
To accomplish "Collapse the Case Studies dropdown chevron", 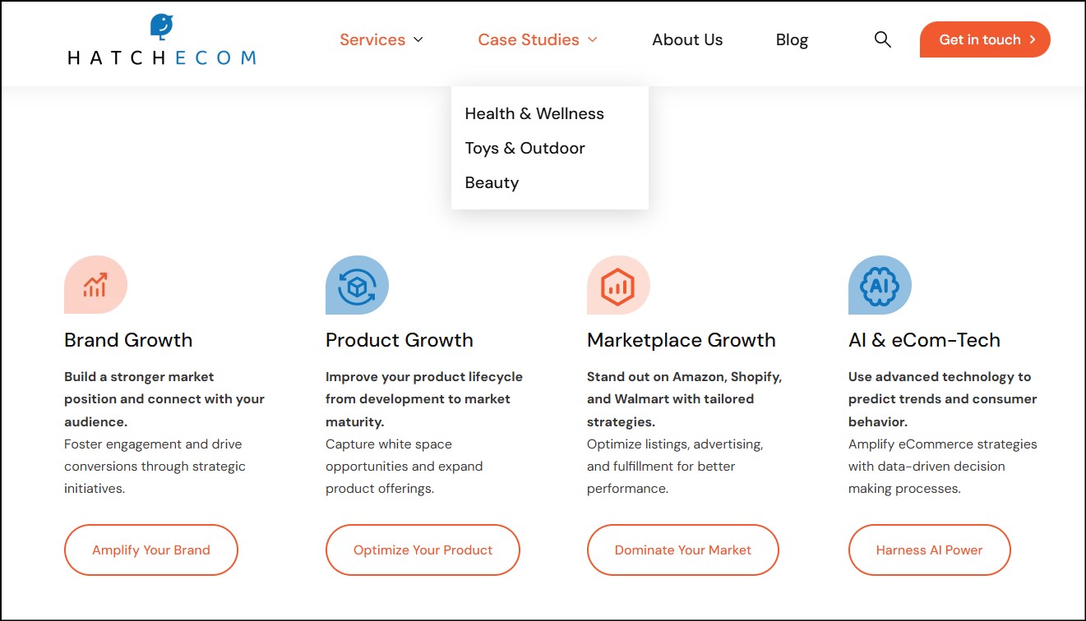I will click(593, 39).
